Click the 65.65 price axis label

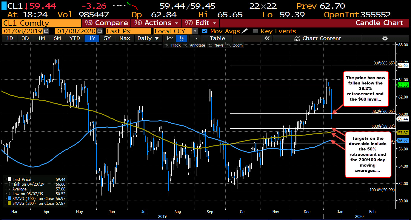pyautogui.click(x=403, y=65)
